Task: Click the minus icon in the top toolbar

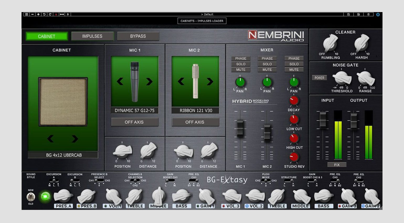Action: pyautogui.click(x=32, y=14)
